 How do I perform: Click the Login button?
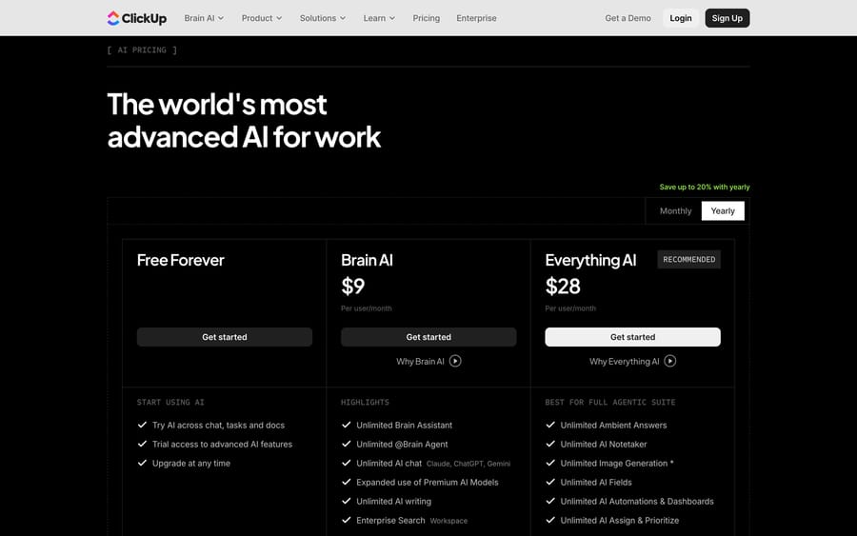(681, 18)
